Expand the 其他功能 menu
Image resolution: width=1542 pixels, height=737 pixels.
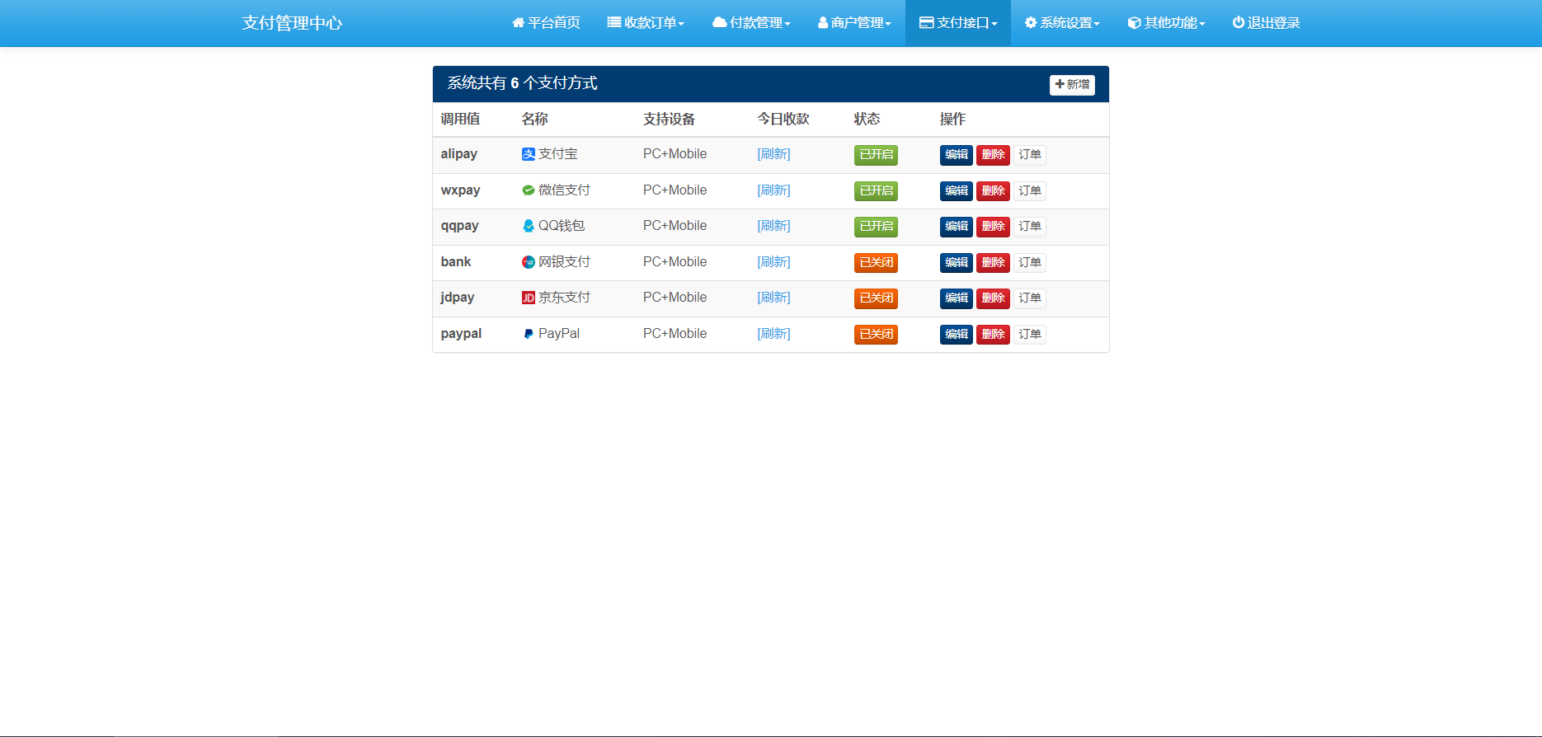click(x=1166, y=23)
